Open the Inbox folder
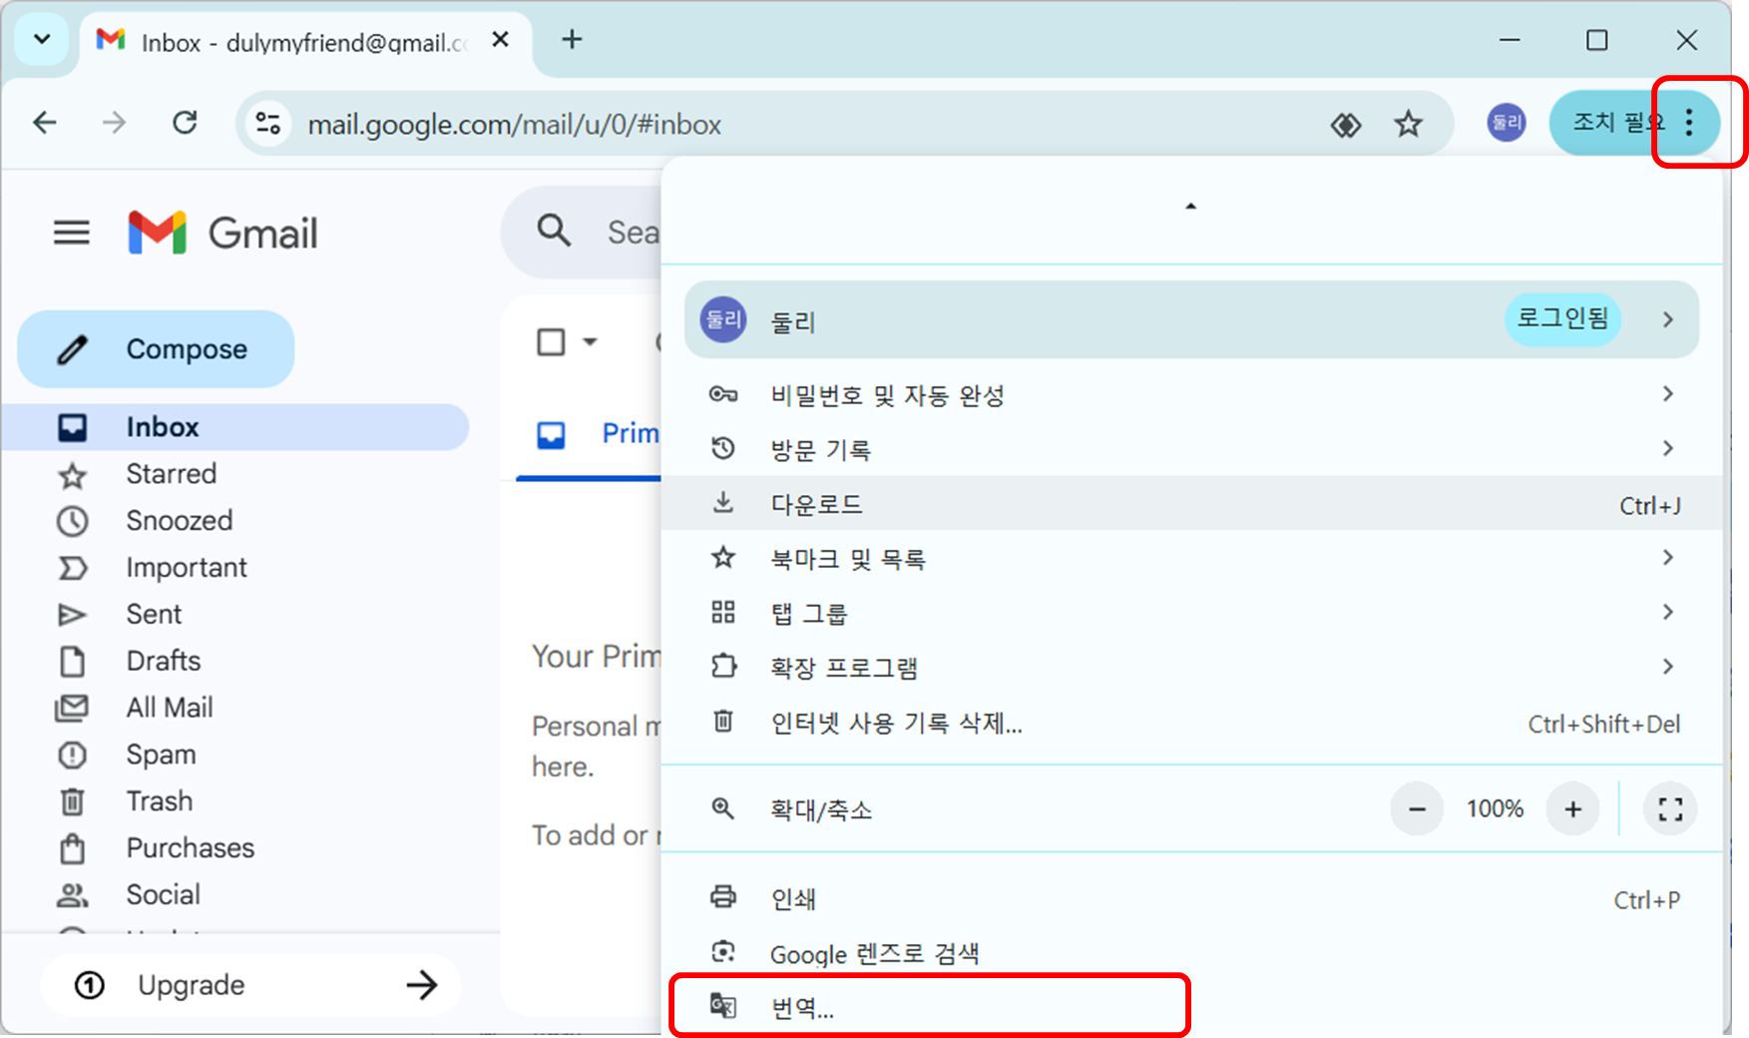Image resolution: width=1749 pixels, height=1038 pixels. (235, 427)
